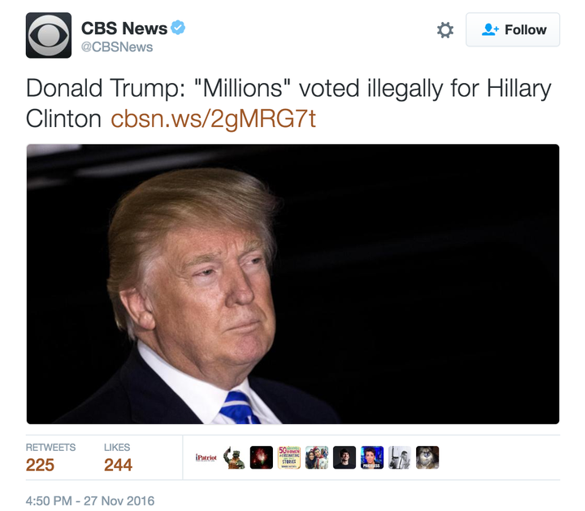The image size is (585, 511).
Task: Click the blue verified badge
Action: [x=178, y=28]
